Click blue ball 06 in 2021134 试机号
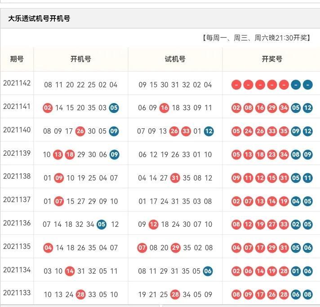The image size is (320, 307). click(208, 271)
